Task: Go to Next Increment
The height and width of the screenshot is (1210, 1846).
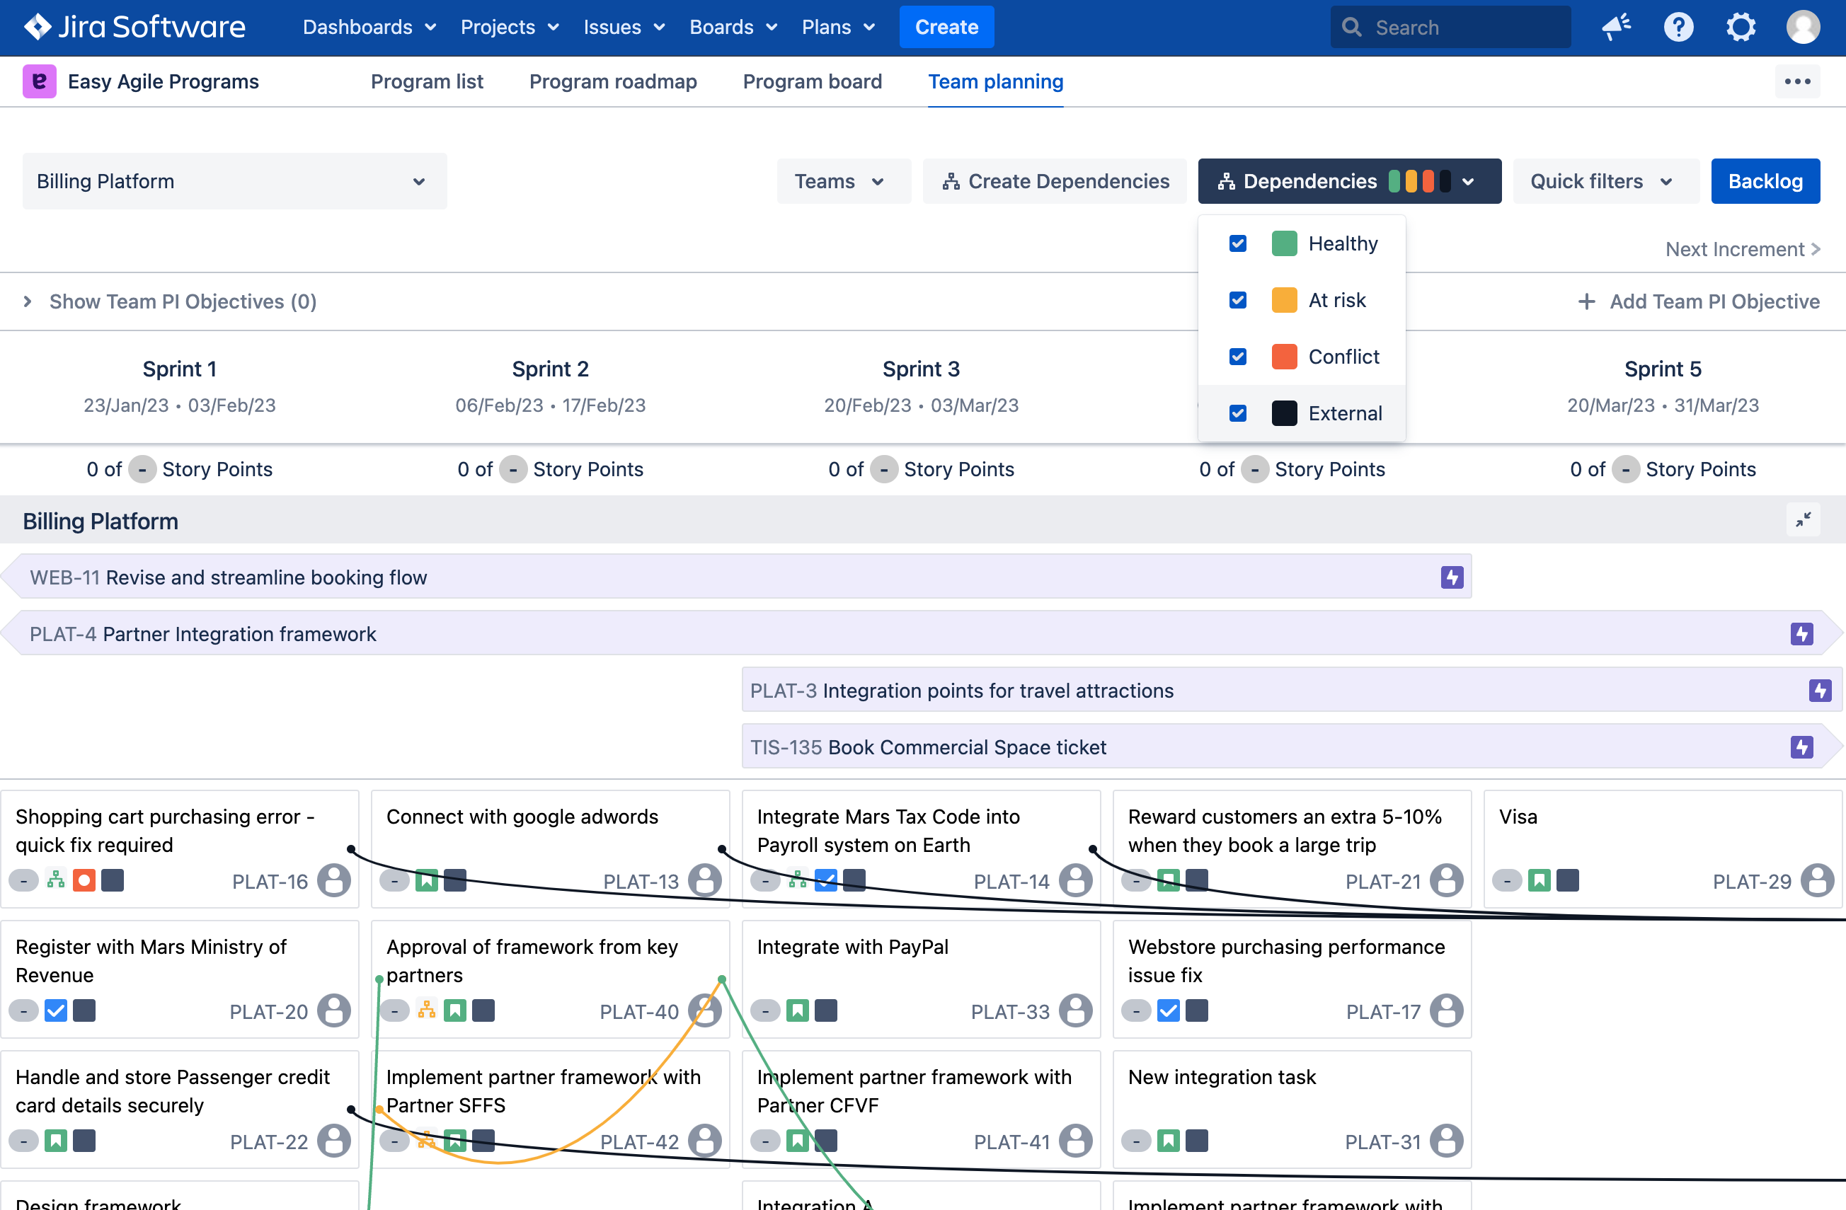Action: tap(1742, 250)
